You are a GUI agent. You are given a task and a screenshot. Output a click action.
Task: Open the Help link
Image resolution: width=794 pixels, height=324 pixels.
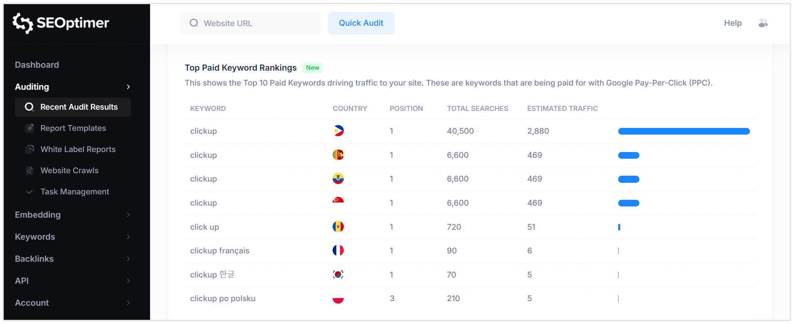pyautogui.click(x=732, y=23)
